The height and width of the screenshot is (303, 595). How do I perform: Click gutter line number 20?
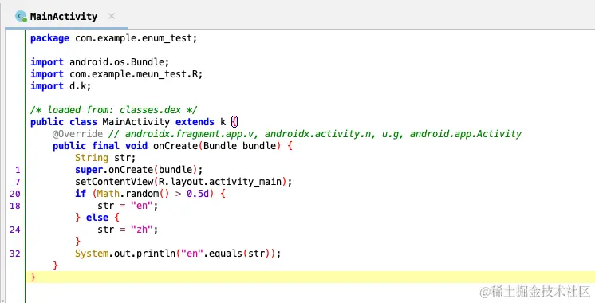click(x=15, y=194)
